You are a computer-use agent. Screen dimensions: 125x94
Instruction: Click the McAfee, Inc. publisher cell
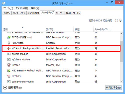pos(53,65)
